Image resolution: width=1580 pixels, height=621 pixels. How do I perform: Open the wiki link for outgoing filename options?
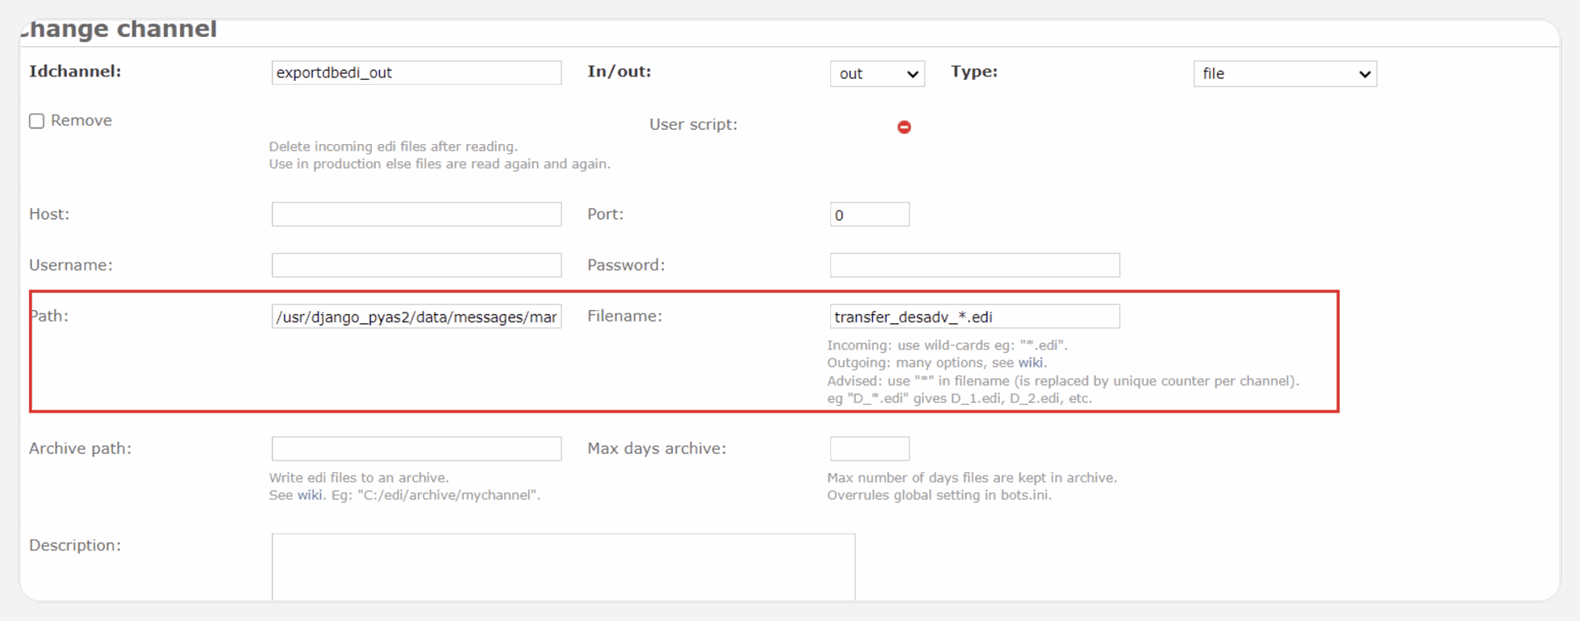pyautogui.click(x=1030, y=363)
